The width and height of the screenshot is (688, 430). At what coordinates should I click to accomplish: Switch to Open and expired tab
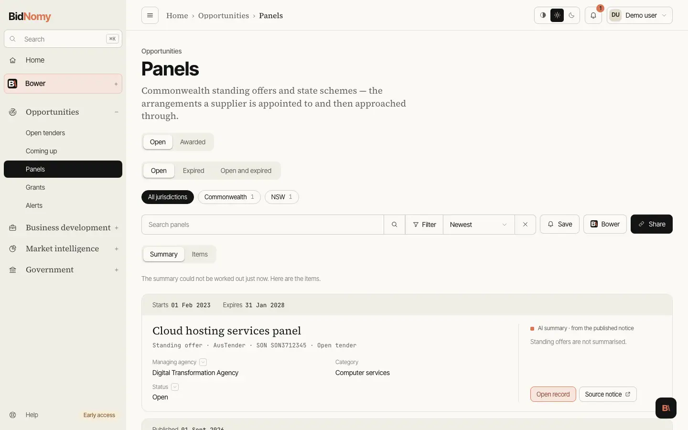click(246, 171)
